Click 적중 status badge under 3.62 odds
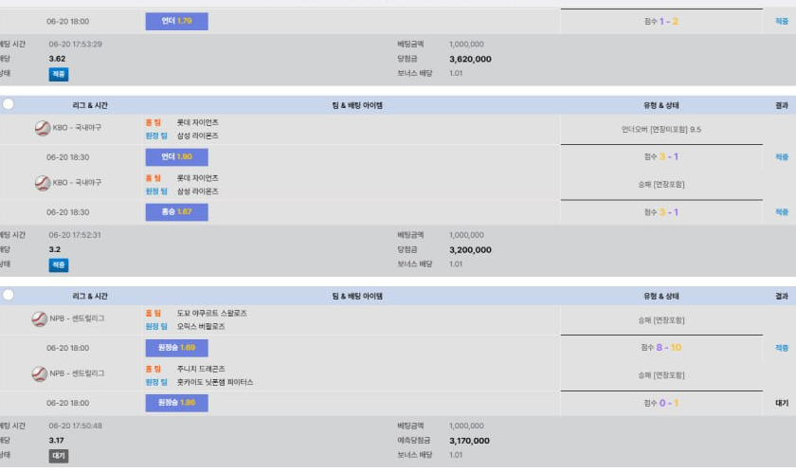The image size is (796, 472). pos(59,73)
